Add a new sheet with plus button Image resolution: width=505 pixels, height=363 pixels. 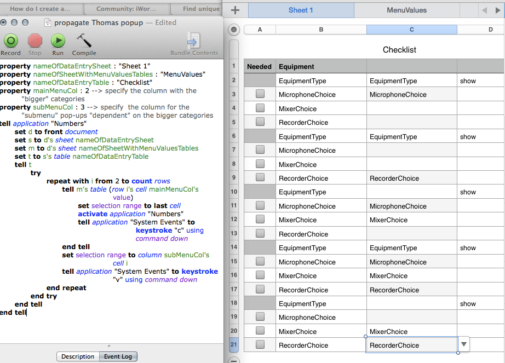[x=236, y=10]
